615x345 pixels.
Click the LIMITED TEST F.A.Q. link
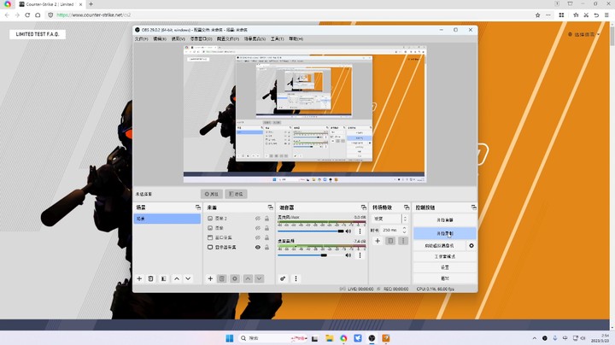pyautogui.click(x=38, y=34)
